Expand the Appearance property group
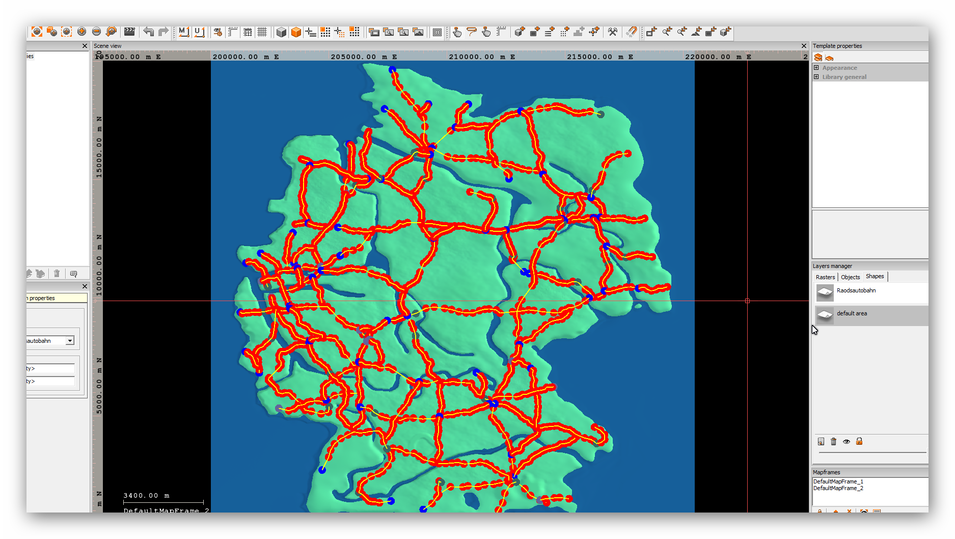 click(x=816, y=68)
